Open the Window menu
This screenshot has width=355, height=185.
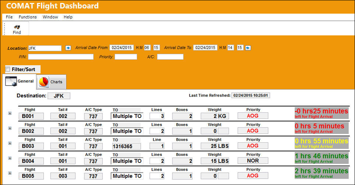pyautogui.click(x=50, y=17)
